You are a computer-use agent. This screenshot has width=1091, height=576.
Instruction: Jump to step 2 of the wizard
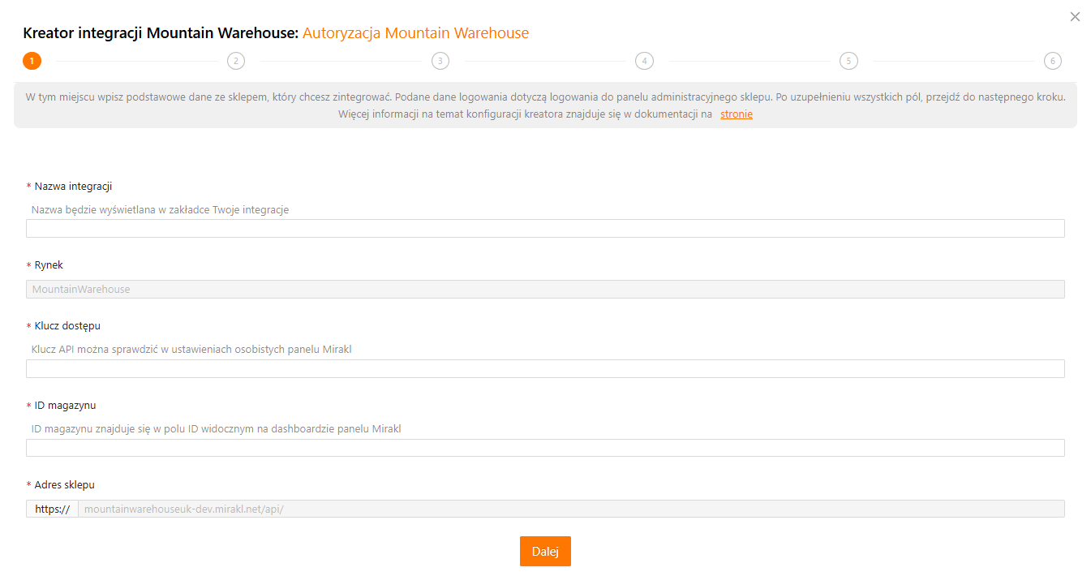pos(236,61)
